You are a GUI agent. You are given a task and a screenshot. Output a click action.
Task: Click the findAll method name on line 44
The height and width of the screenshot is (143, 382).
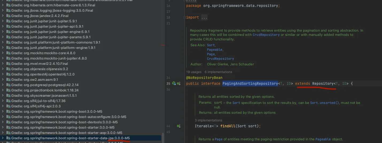(228, 126)
